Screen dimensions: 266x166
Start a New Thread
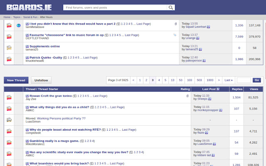(x=16, y=80)
